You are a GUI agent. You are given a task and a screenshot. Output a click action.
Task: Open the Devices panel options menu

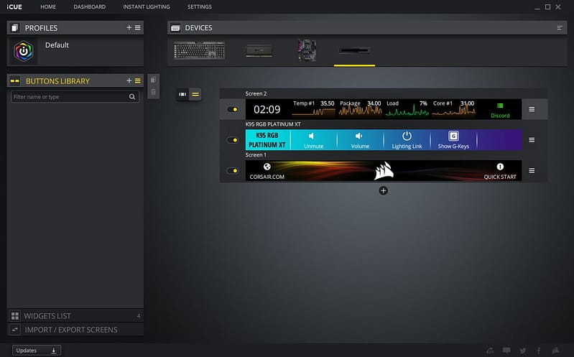pyautogui.click(x=560, y=28)
